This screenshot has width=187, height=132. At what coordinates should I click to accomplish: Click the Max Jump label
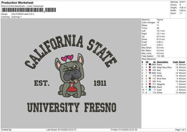146,53
